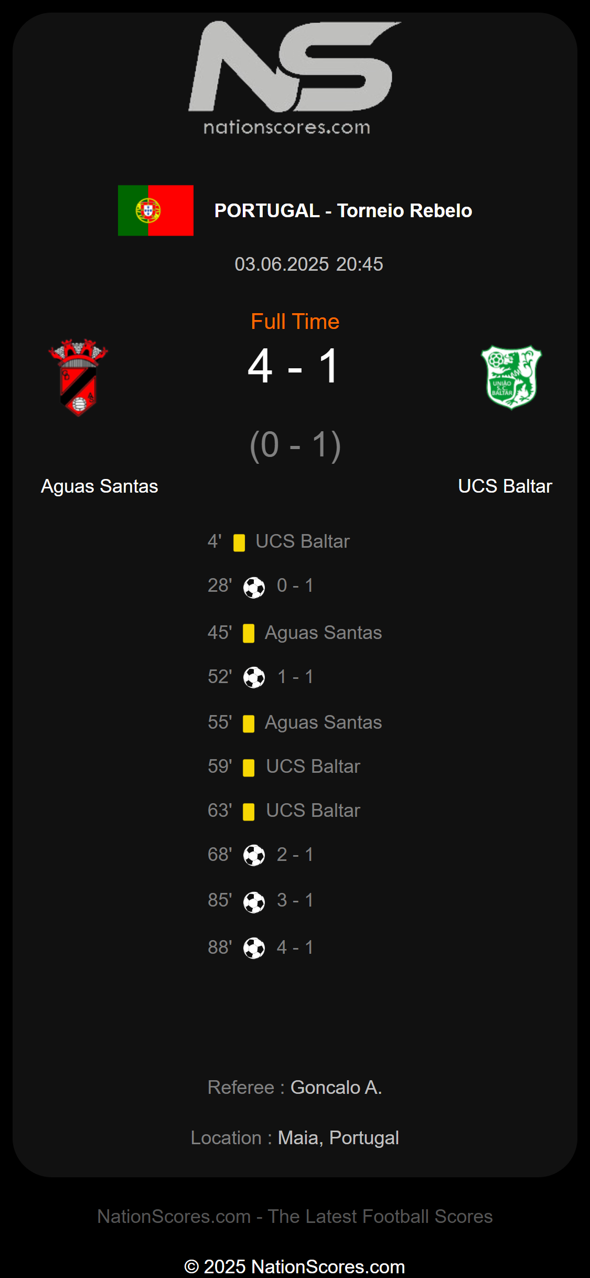590x1278 pixels.
Task: Click the NS nationscores.com logo
Action: (x=295, y=78)
